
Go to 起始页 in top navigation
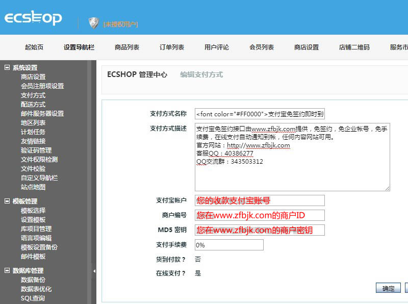34,47
